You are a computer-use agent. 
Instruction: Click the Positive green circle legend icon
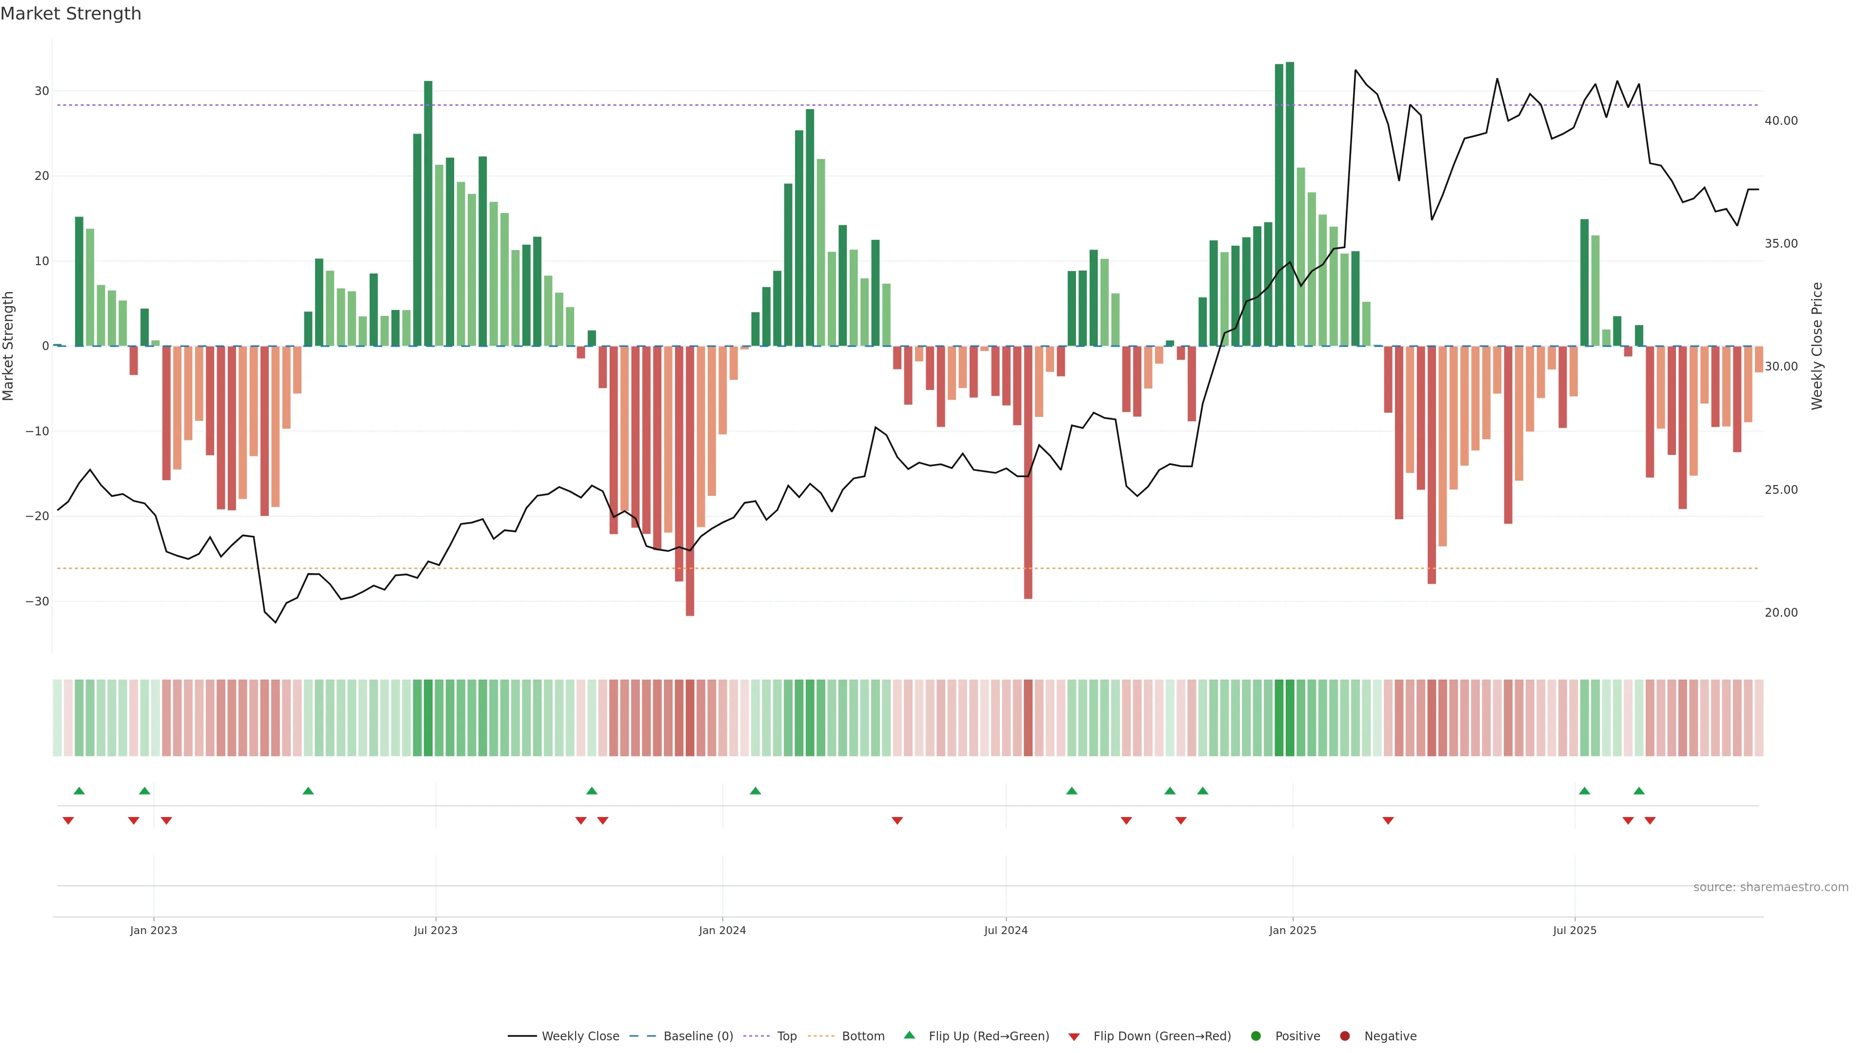[1255, 1036]
